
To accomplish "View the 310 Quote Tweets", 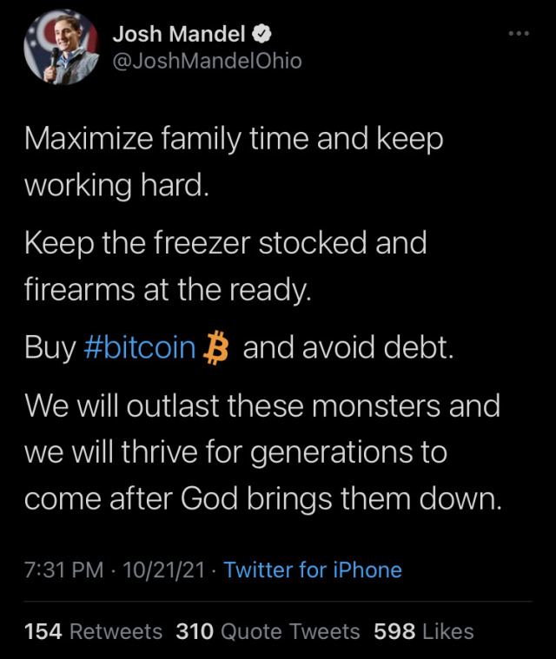I will coord(268,631).
